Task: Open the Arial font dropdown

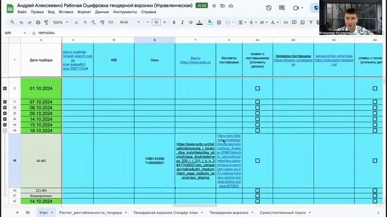Action: coord(130,22)
